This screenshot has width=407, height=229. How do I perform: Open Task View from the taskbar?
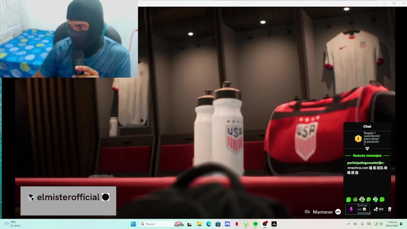point(190,224)
